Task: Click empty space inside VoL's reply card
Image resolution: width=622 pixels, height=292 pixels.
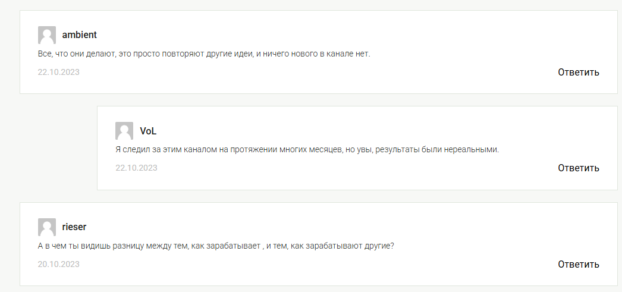Action: point(357,127)
